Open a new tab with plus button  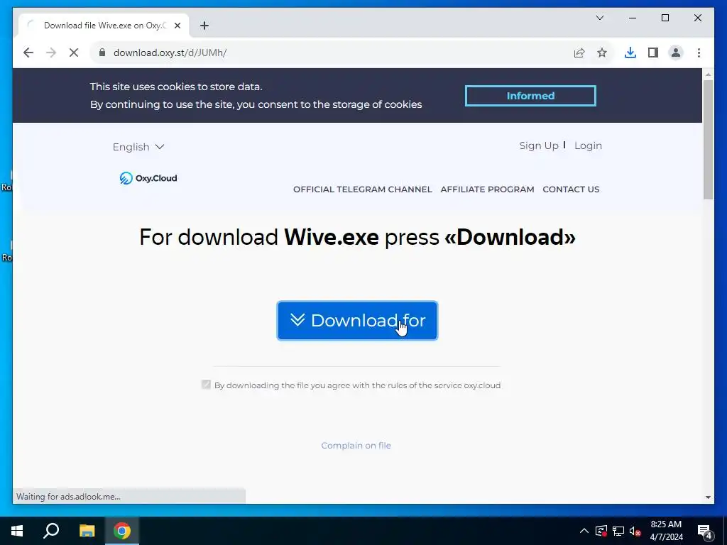click(204, 26)
